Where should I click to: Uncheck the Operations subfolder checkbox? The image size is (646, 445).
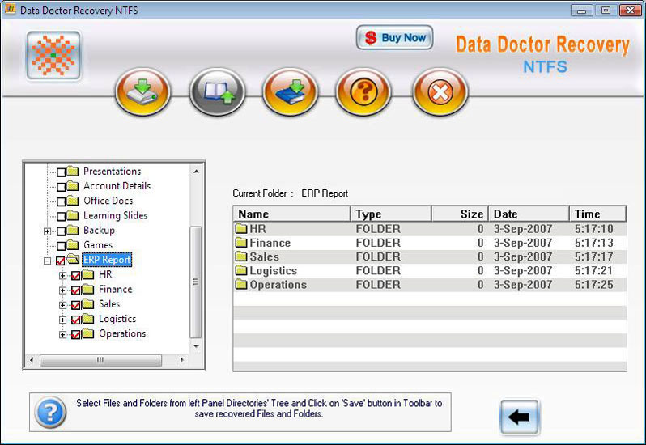tap(76, 335)
